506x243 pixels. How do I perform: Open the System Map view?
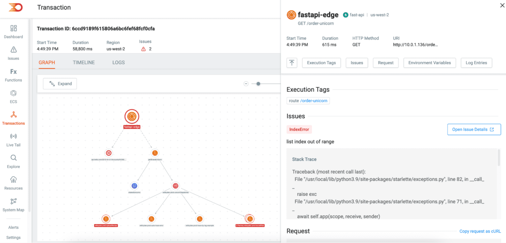(x=13, y=204)
